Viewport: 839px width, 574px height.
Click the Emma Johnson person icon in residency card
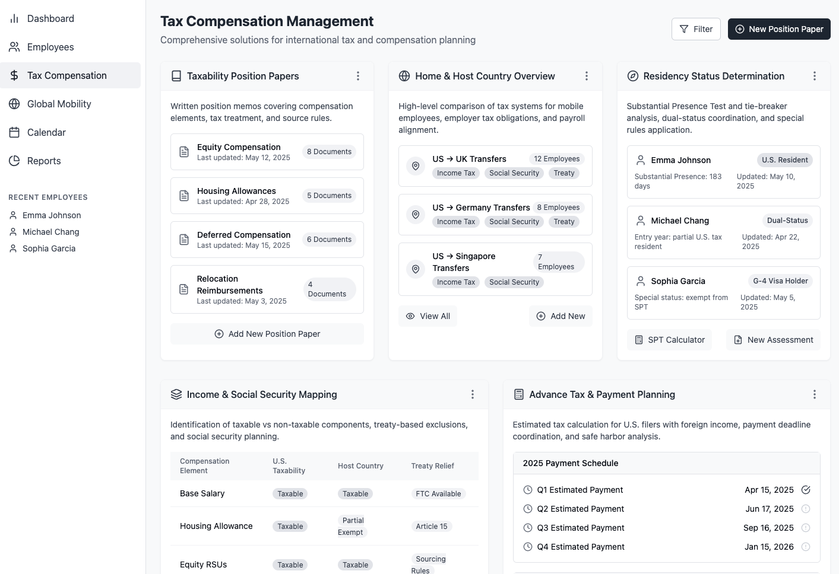[x=641, y=160]
